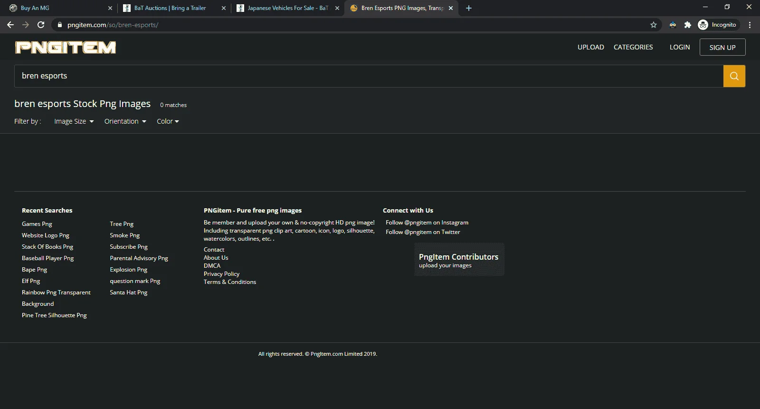
Task: Open the Games Png recent search
Action: [37, 224]
